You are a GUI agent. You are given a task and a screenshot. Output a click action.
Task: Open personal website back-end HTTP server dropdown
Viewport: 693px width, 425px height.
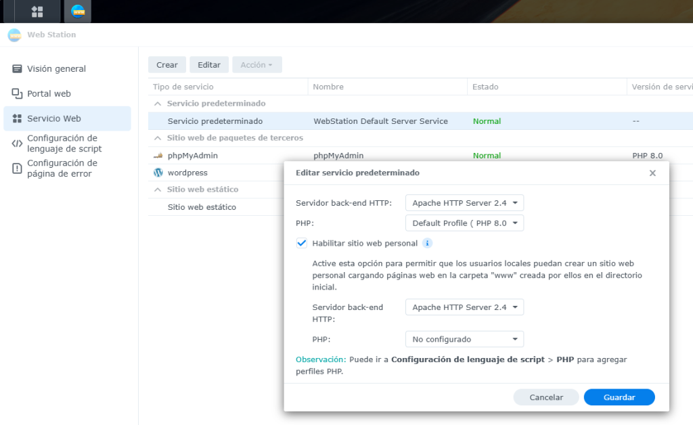pos(464,307)
